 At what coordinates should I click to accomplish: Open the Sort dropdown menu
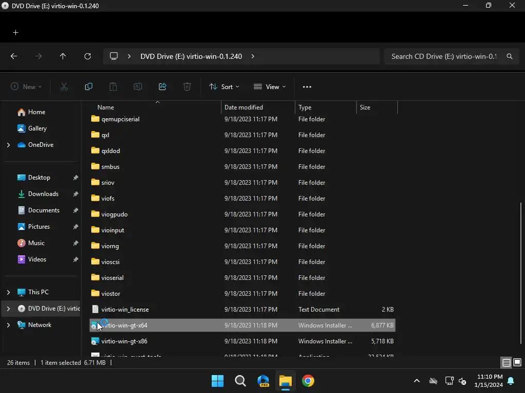click(225, 86)
